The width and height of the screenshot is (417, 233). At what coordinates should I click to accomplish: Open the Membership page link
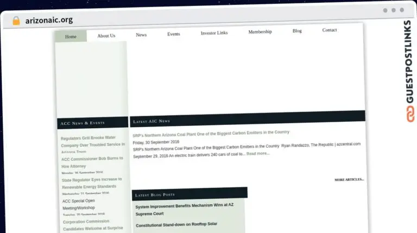(260, 32)
